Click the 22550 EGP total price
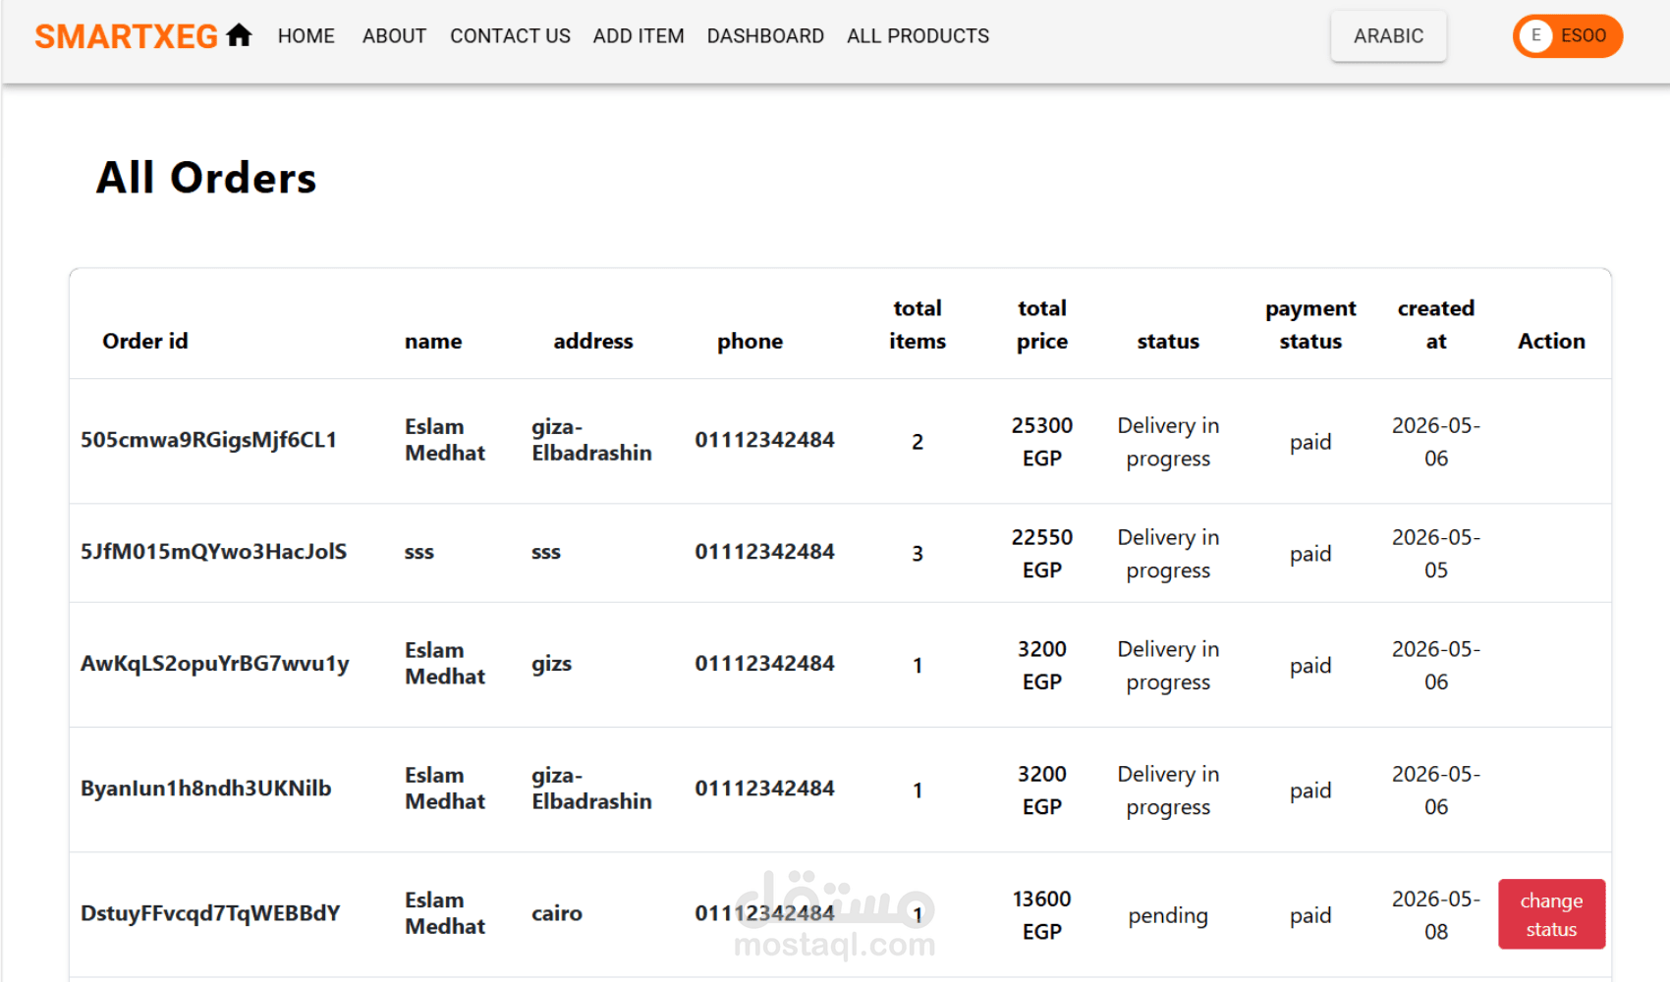 tap(1042, 554)
